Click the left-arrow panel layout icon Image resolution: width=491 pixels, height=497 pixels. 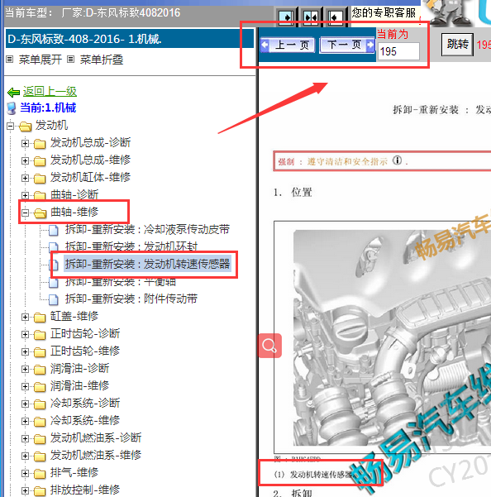coord(335,17)
